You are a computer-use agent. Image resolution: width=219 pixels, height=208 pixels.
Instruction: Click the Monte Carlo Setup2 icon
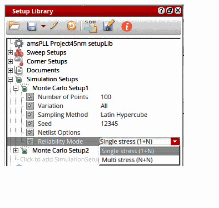click(25, 150)
